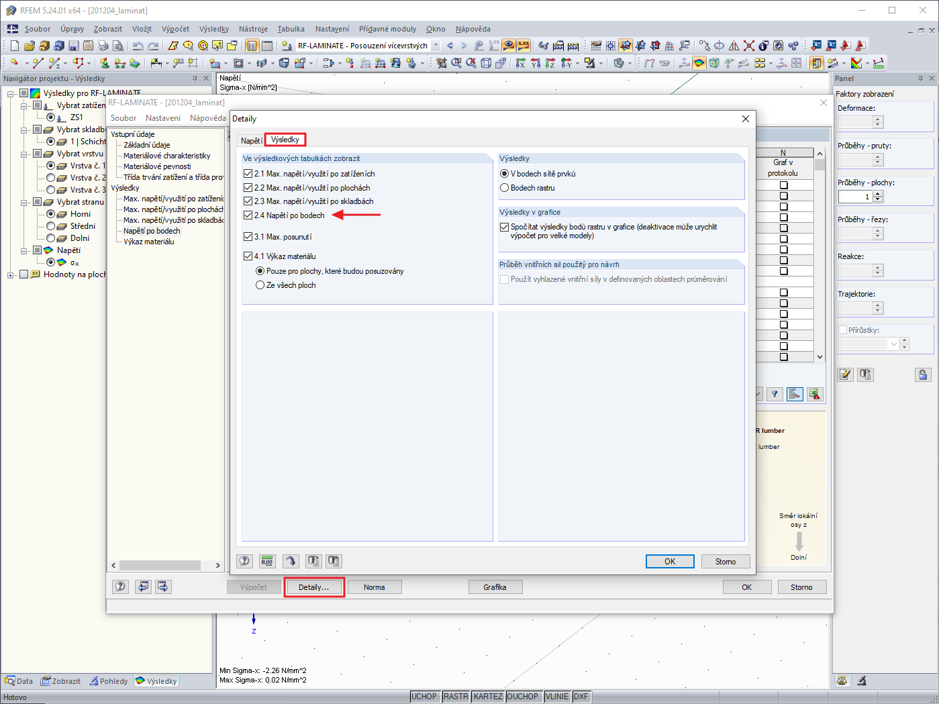939x704 pixels.
Task: Collapse 'Vybrat stranu' tree node
Action: click(24, 202)
